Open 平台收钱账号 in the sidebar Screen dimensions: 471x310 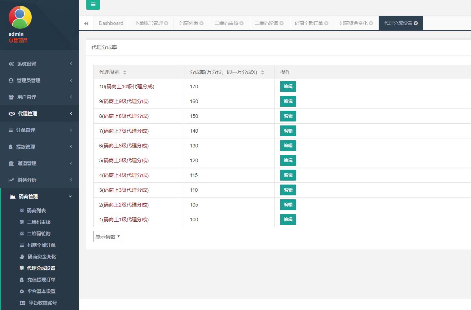tap(43, 303)
